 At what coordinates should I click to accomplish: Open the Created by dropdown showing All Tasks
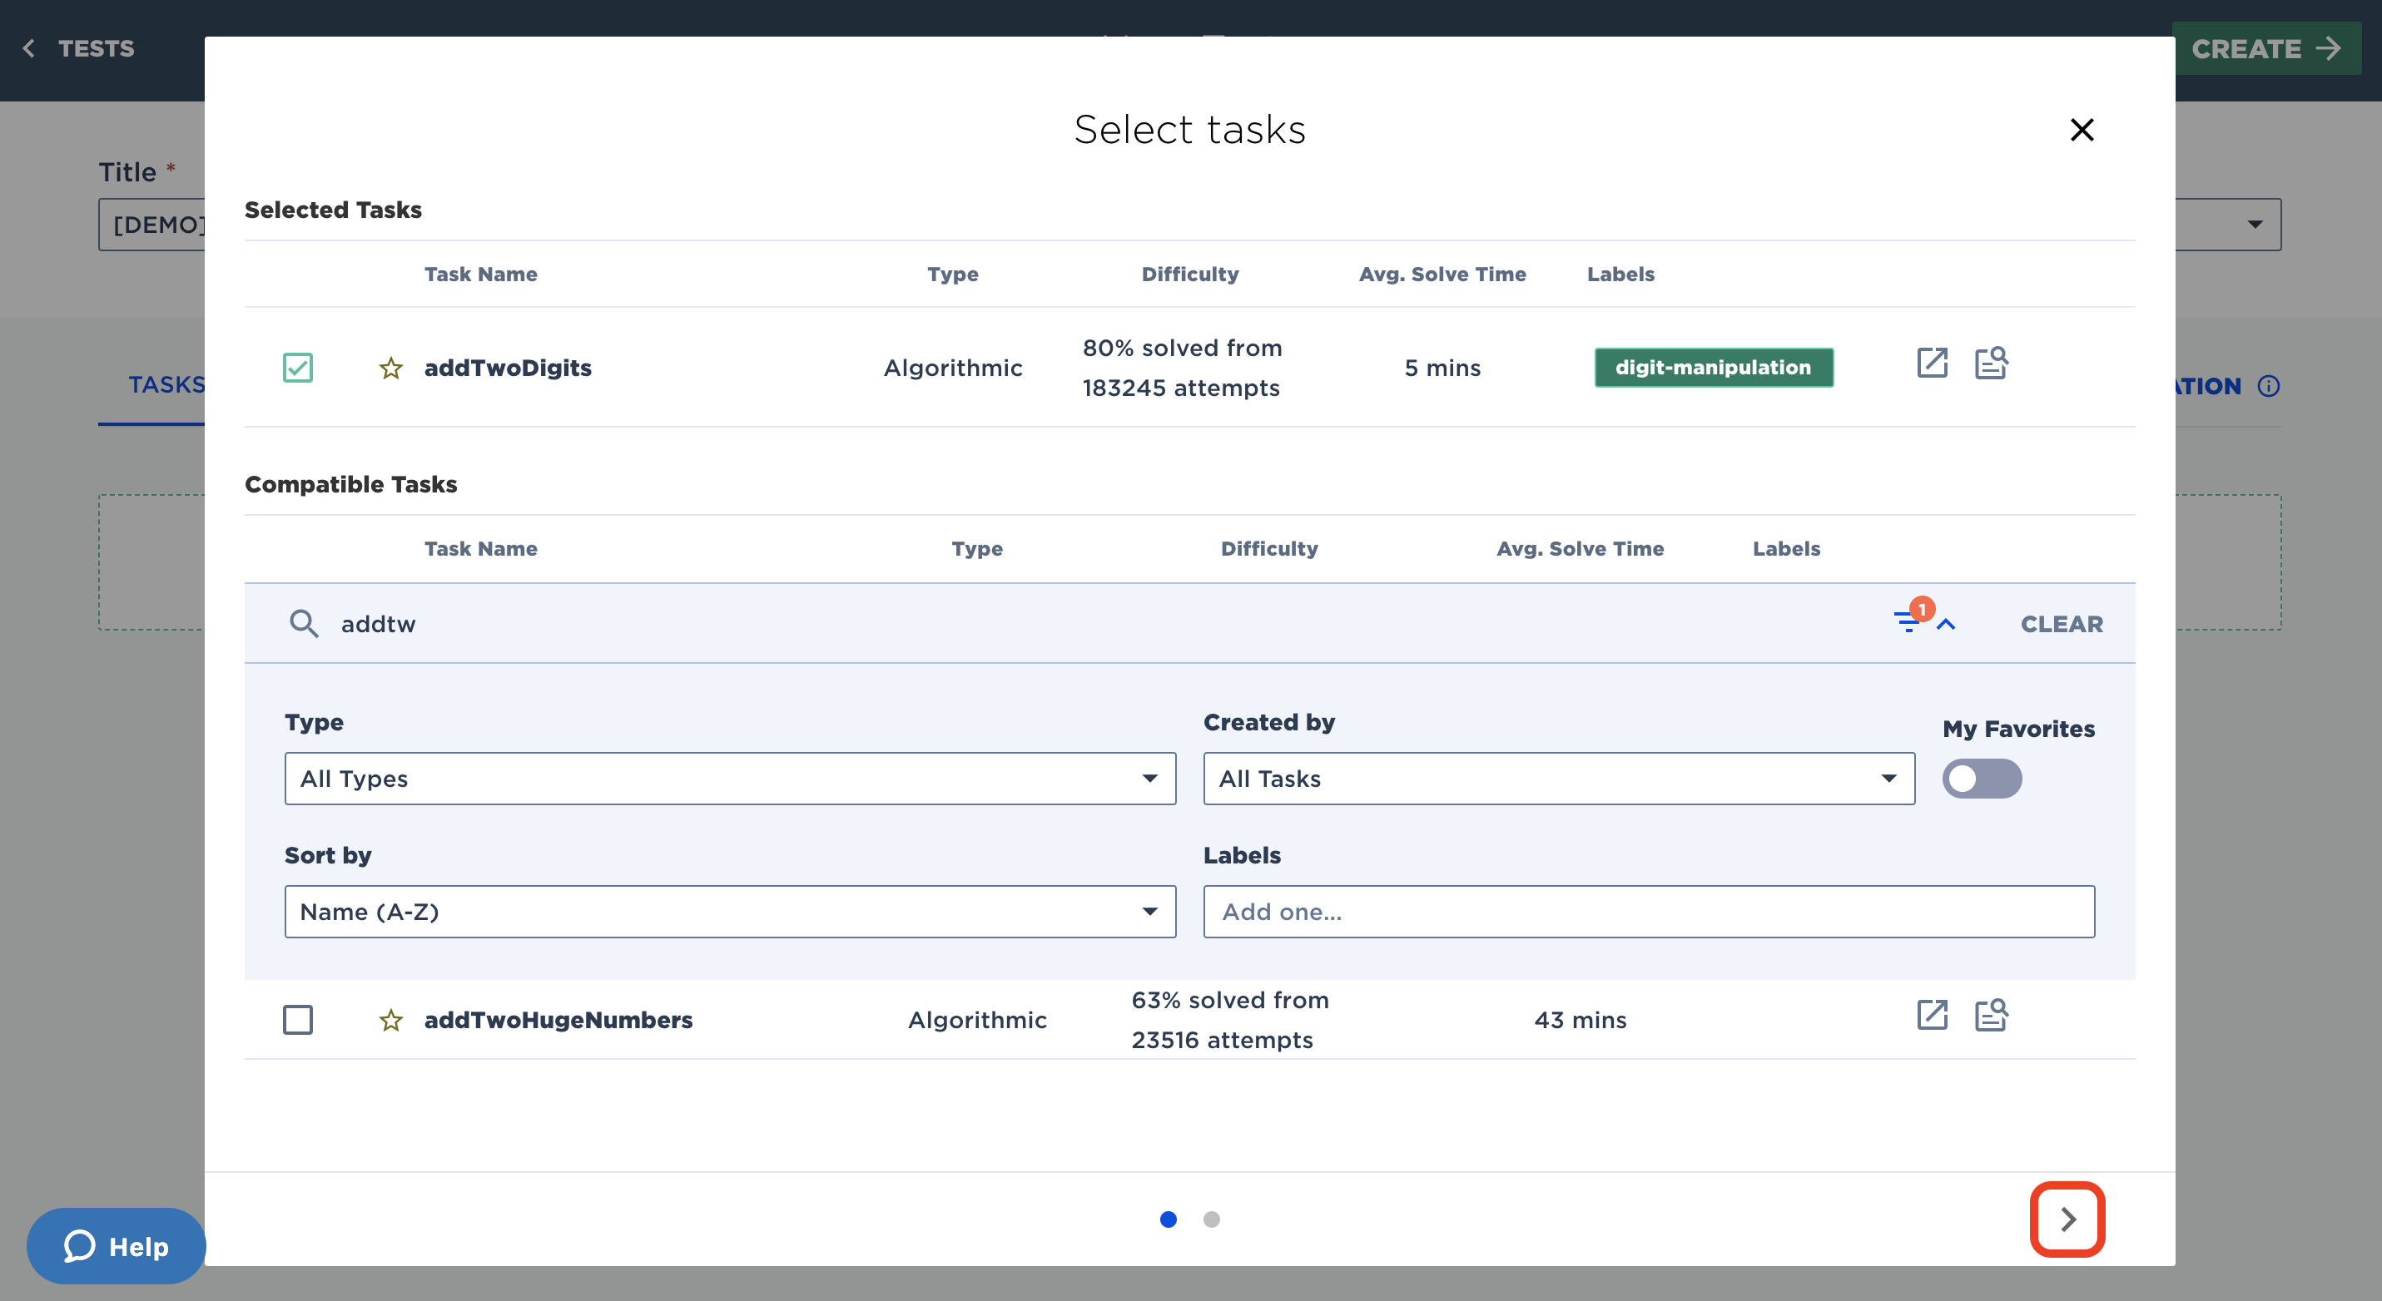(1558, 779)
